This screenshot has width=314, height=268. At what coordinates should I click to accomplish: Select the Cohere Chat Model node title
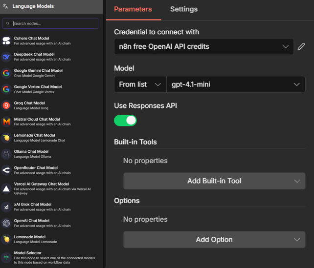pos(31,38)
